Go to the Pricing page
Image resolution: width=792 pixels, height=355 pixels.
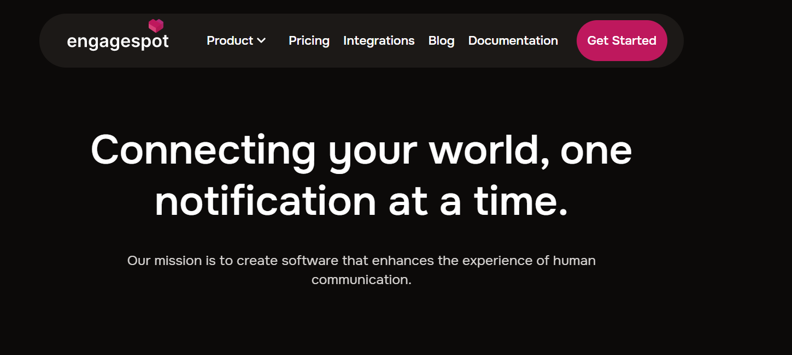click(309, 41)
